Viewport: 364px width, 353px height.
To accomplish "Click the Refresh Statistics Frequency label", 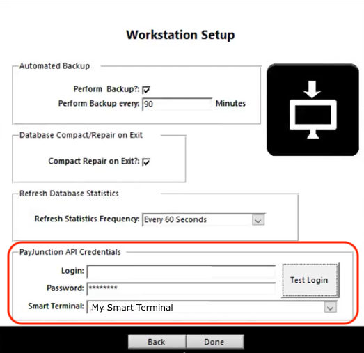I will pyautogui.click(x=87, y=219).
